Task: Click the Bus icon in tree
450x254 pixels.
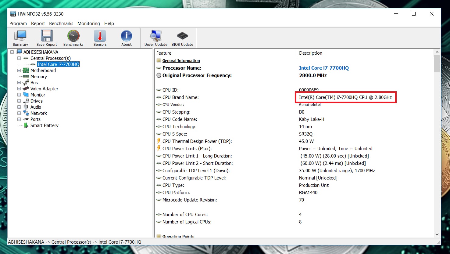Action: [x=26, y=82]
